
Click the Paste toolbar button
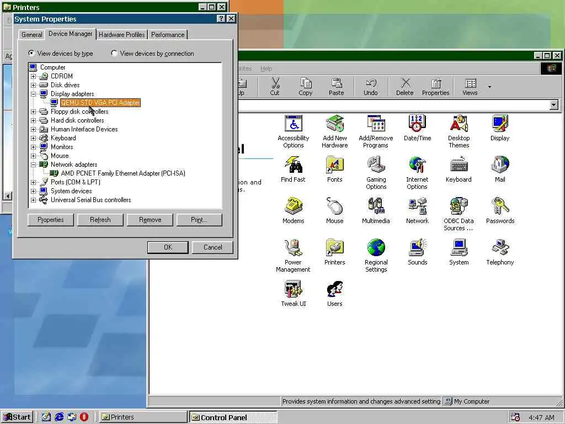tap(336, 87)
